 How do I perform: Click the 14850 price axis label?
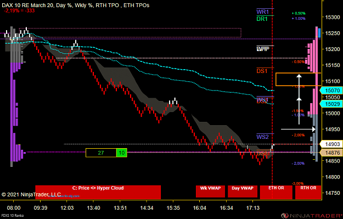coord(333,161)
